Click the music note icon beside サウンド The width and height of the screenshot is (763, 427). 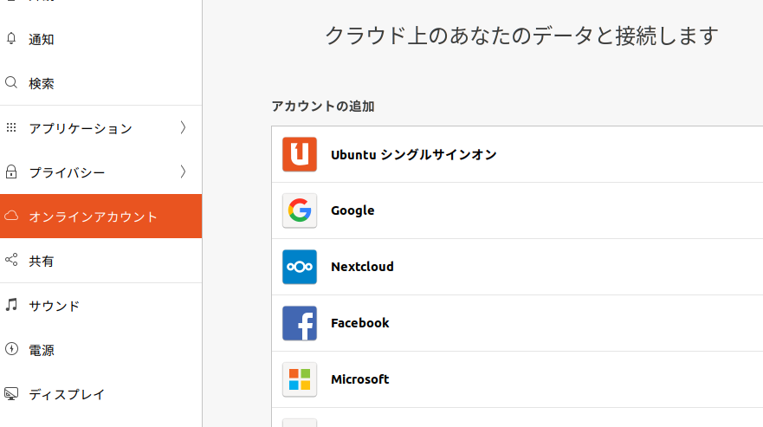pos(11,305)
